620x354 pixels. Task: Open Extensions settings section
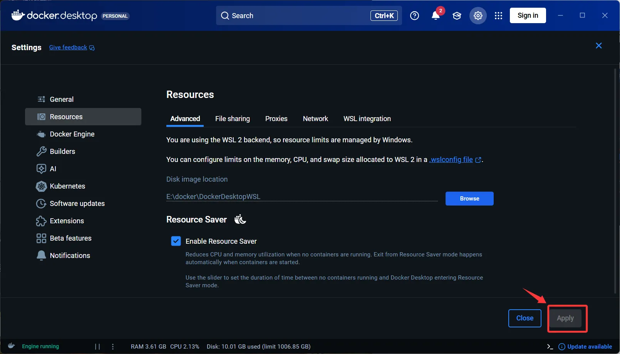point(83,221)
